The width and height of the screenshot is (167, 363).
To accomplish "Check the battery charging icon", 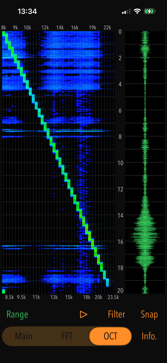I will 150,11.
